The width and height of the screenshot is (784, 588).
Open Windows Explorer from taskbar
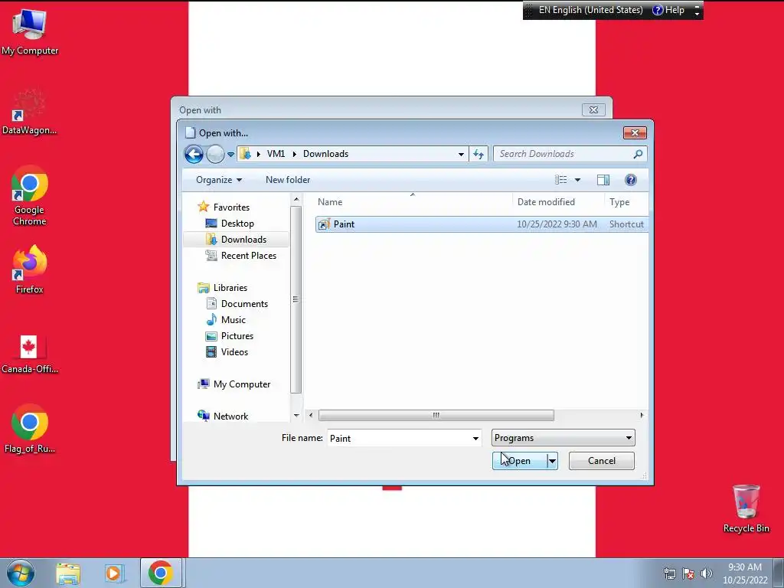68,573
